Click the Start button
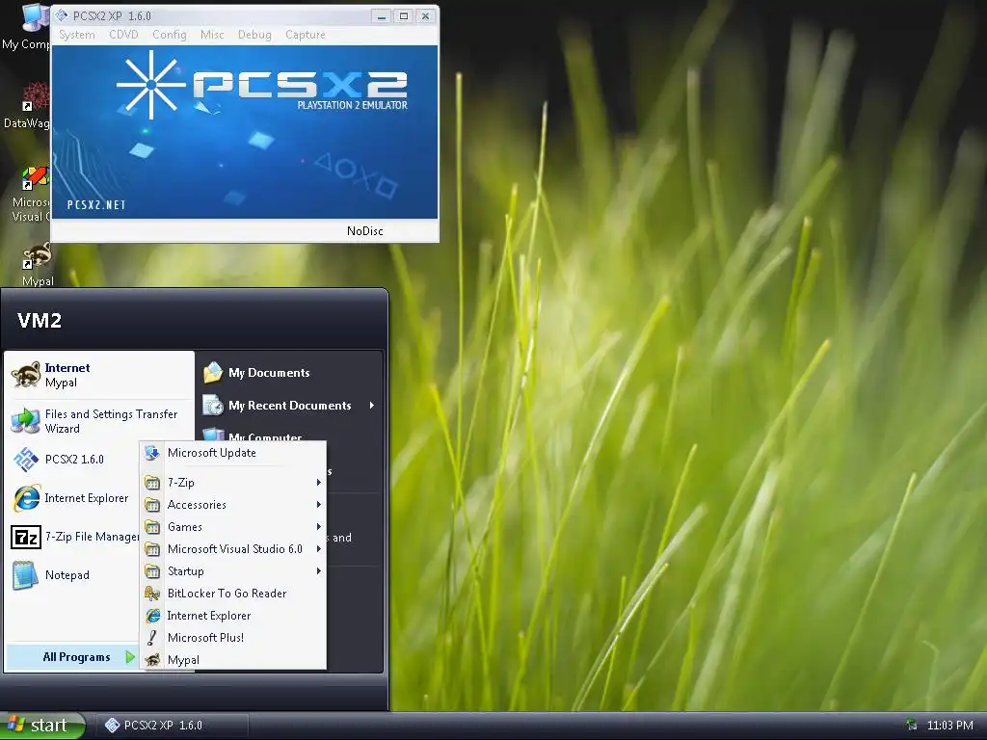Image resolution: width=987 pixels, height=740 pixels. (x=42, y=726)
